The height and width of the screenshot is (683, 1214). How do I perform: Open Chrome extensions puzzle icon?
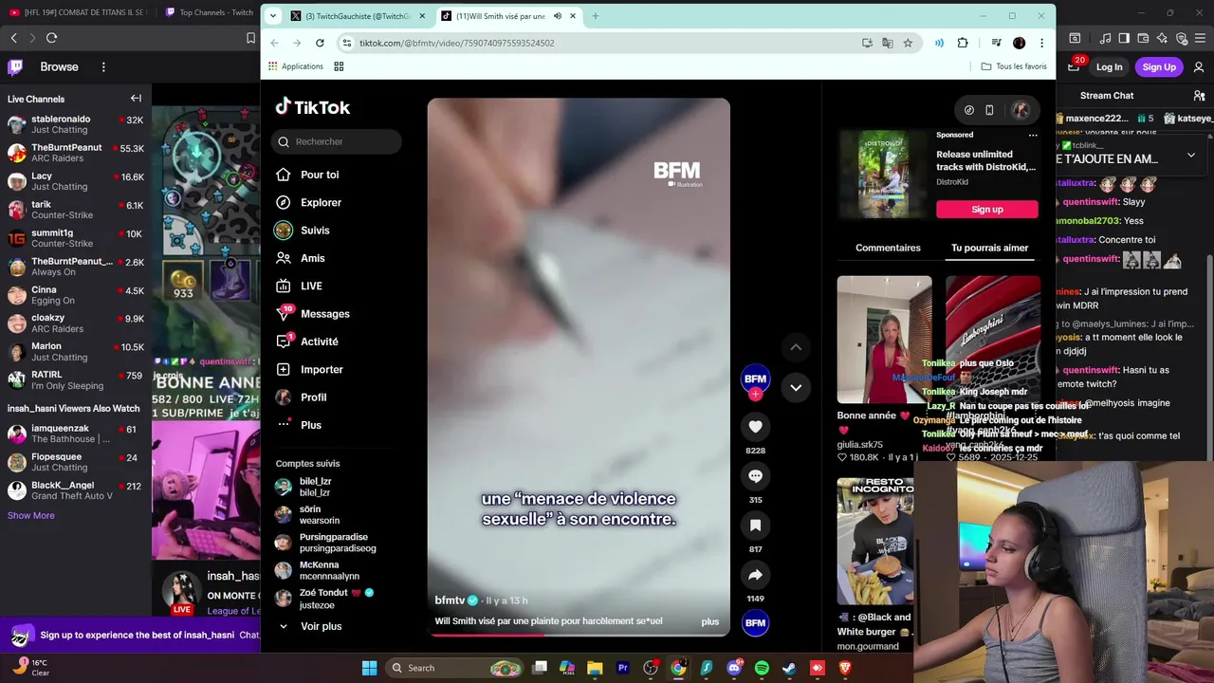tap(963, 43)
